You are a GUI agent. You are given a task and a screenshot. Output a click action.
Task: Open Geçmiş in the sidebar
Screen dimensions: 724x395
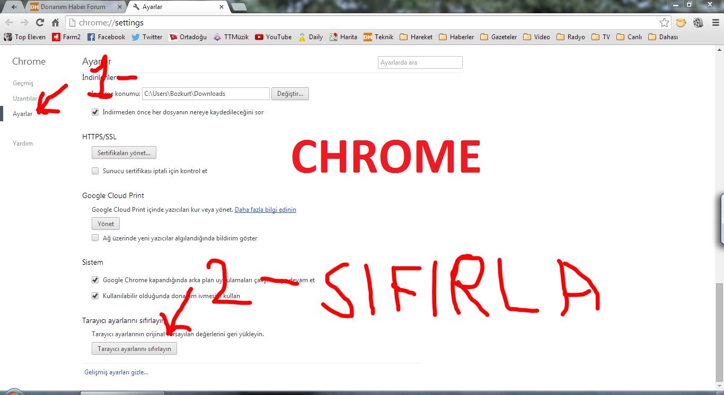click(23, 83)
